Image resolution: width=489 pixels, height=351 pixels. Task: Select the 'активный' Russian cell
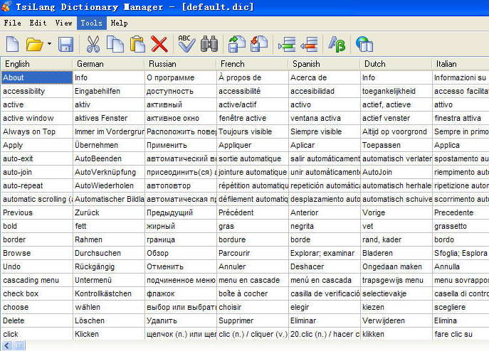(x=181, y=104)
